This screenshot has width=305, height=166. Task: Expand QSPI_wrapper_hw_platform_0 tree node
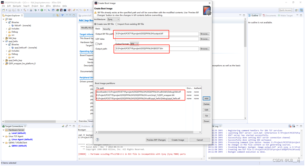[x=4, y=64]
